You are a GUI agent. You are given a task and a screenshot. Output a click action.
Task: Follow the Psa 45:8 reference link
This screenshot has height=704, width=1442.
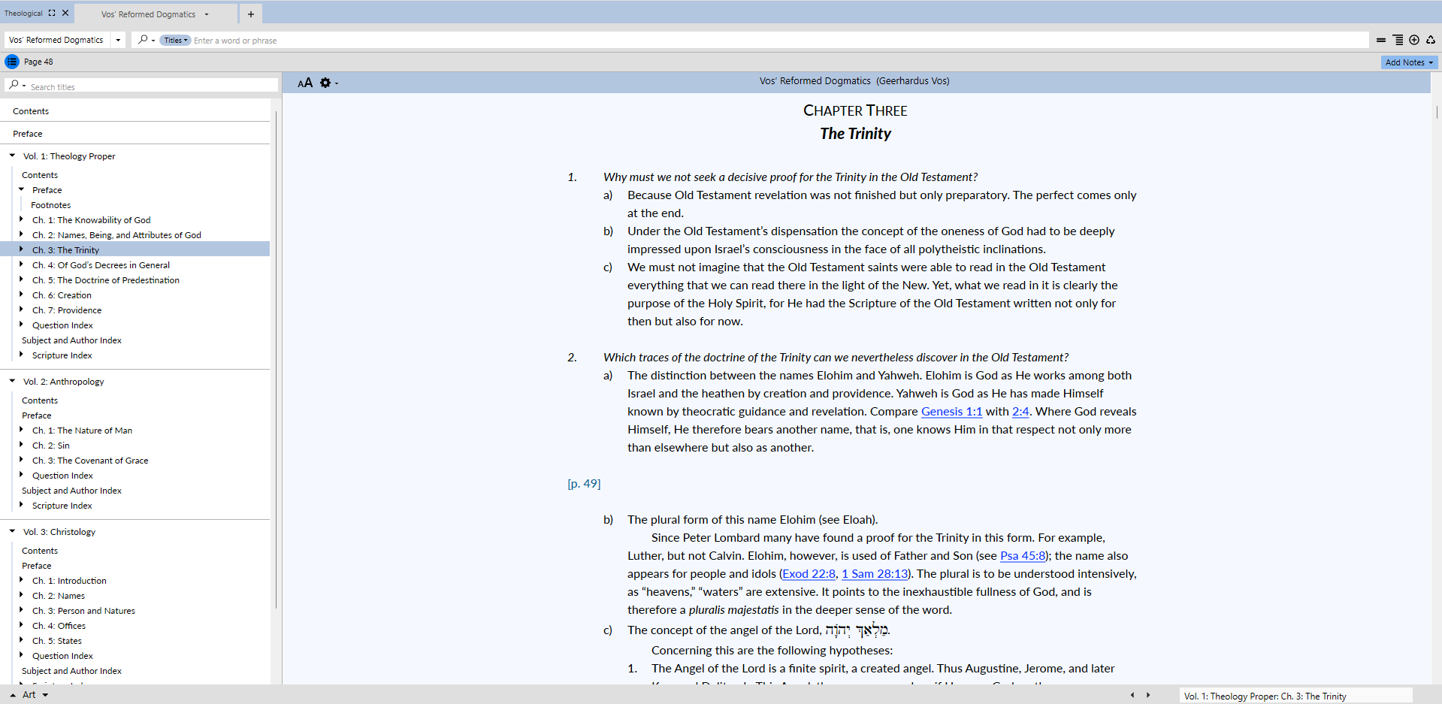pos(1022,556)
